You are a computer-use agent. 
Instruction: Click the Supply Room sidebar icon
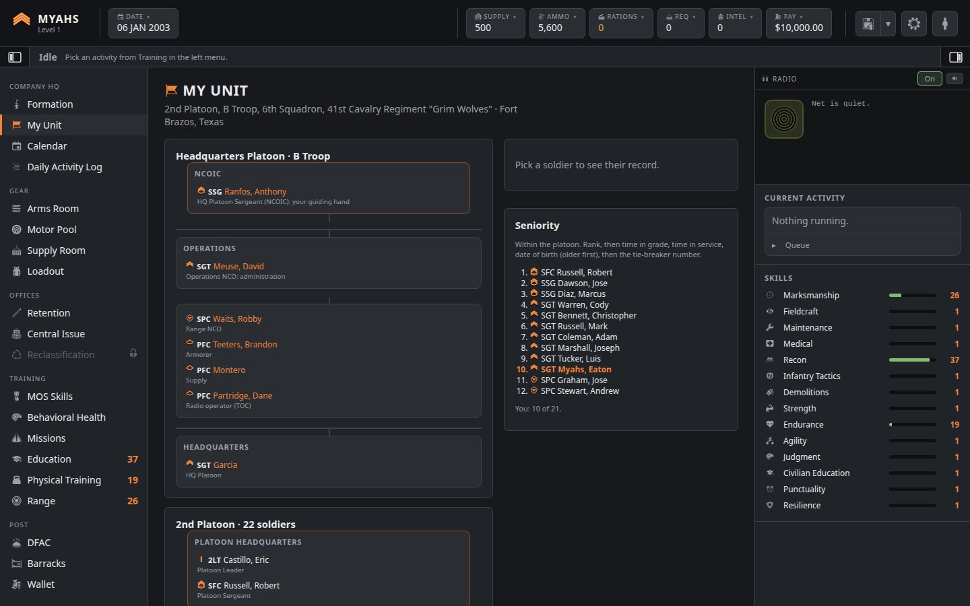[x=17, y=250]
